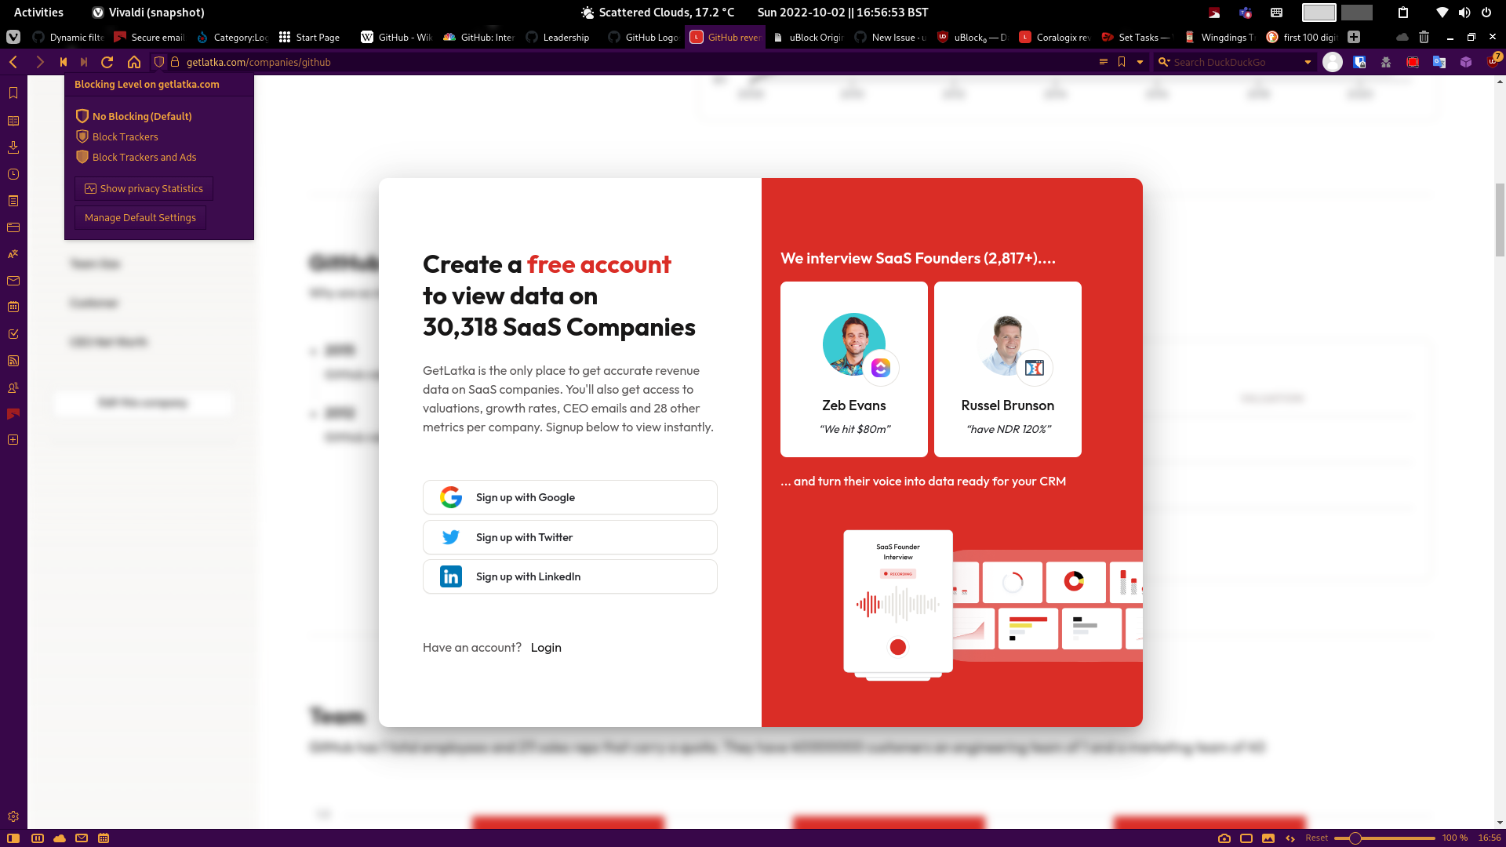
Task: Click Manage Default Settings button
Action: pos(140,217)
